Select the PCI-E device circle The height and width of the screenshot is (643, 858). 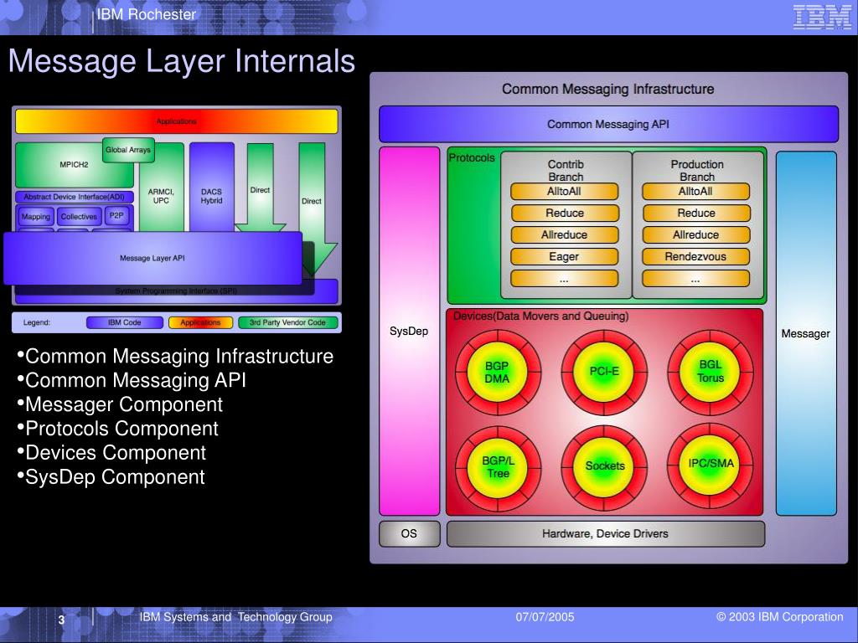pyautogui.click(x=604, y=372)
